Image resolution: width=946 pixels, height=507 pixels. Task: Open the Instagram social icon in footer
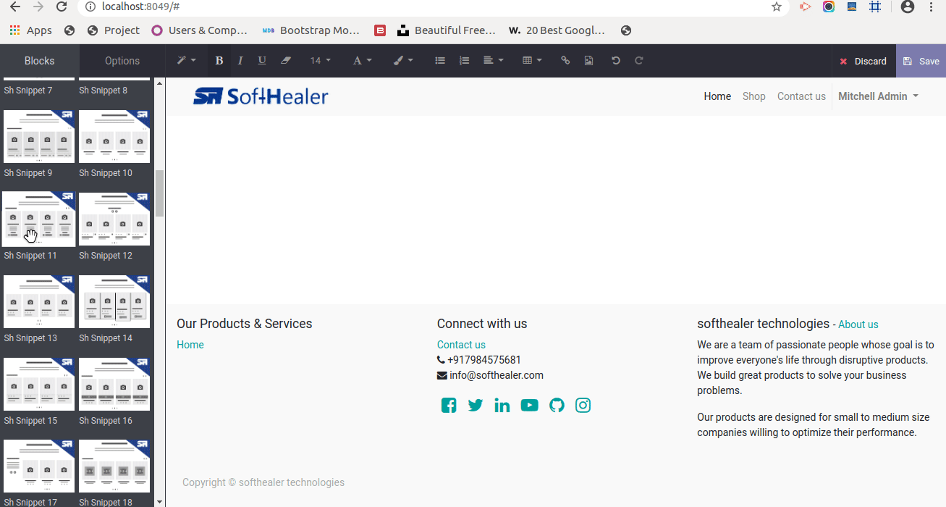583,406
